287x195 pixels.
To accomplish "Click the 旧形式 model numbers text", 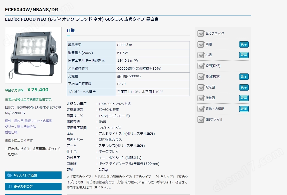I will click(33, 110).
